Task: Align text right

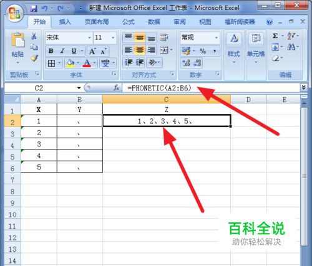Action: point(152,50)
